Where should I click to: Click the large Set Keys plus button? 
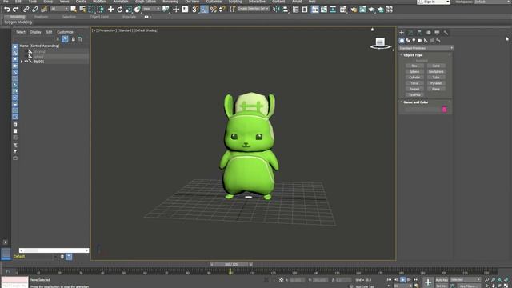(428, 282)
